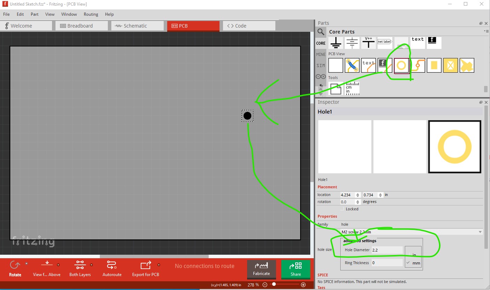
Task: Open the Window menu
Action: click(69, 14)
